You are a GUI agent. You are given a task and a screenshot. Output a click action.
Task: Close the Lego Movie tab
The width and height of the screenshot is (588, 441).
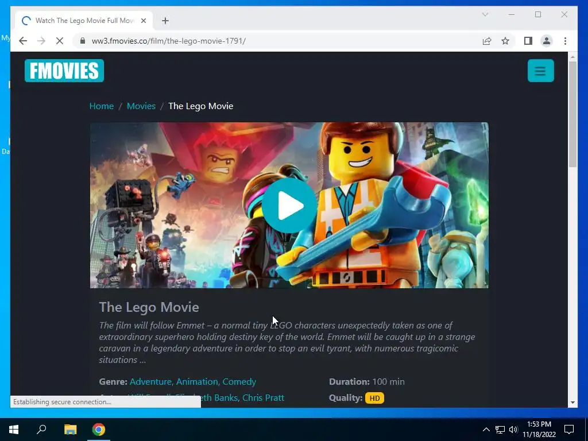[x=143, y=21]
